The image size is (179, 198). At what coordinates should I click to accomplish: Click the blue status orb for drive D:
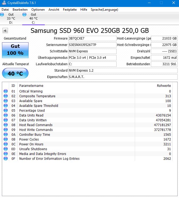pyautogui.click(x=2, y=14)
